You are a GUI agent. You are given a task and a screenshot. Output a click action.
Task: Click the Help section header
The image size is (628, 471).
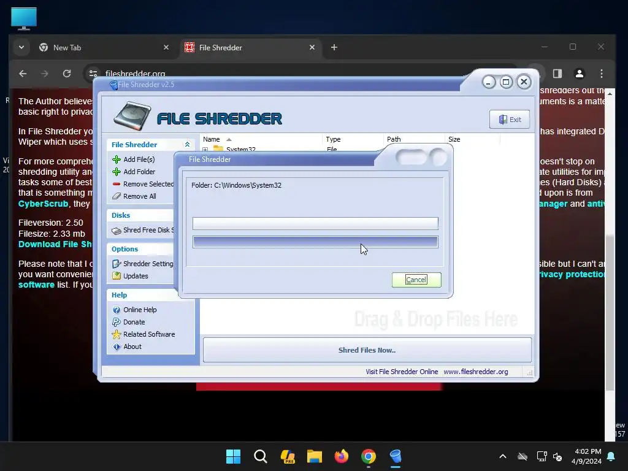[x=120, y=295]
